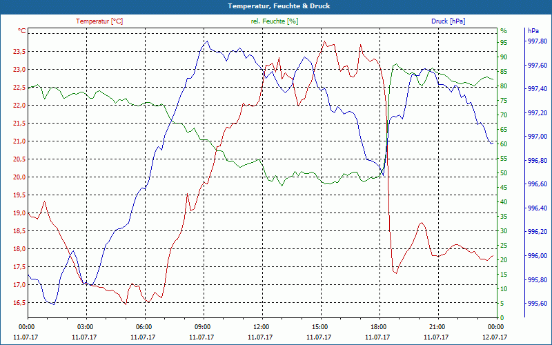Click the 'hPa' unit label on the blue axis
Image resolution: width=552 pixels, height=345 pixels.
[x=533, y=31]
